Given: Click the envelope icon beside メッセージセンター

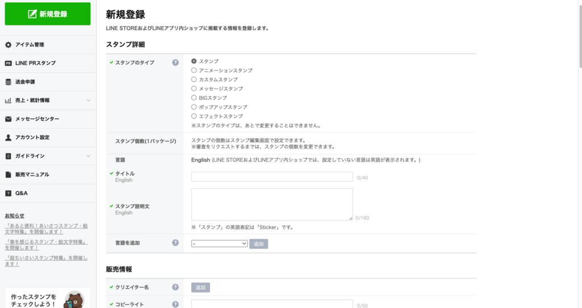Looking at the screenshot, I should point(8,119).
